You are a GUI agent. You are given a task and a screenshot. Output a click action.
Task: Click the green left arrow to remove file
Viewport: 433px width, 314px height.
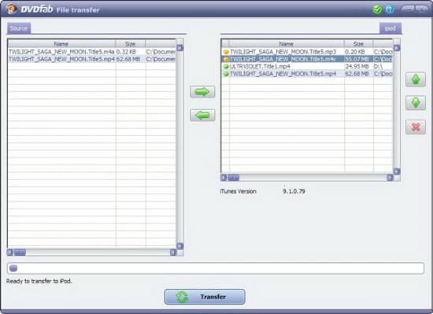[202, 115]
